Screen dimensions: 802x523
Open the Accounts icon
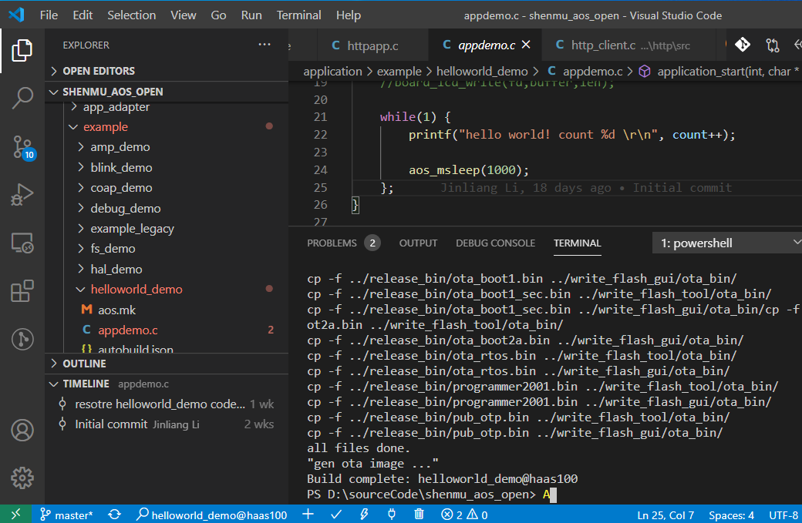[x=22, y=431]
